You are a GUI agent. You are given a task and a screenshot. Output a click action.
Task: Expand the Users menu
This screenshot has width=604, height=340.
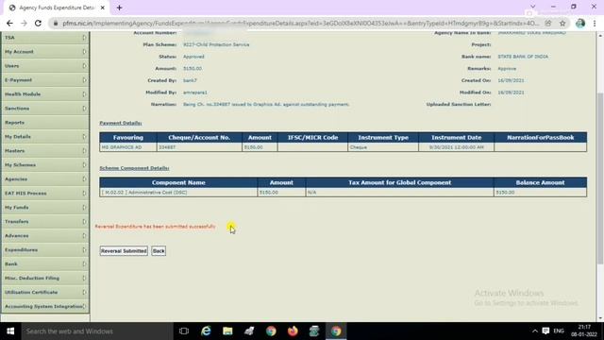pos(45,66)
